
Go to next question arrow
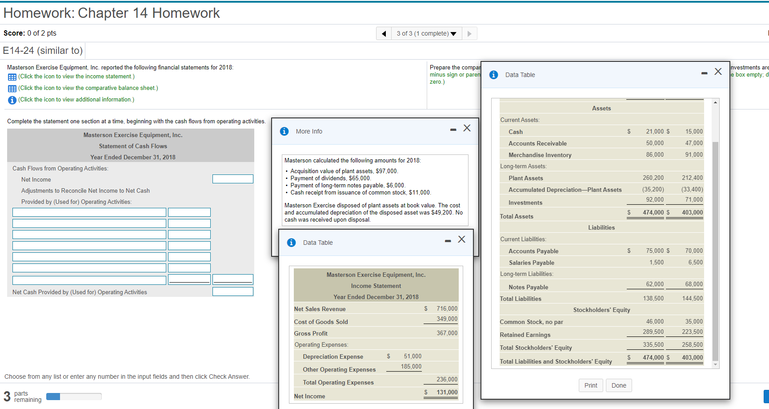point(469,34)
